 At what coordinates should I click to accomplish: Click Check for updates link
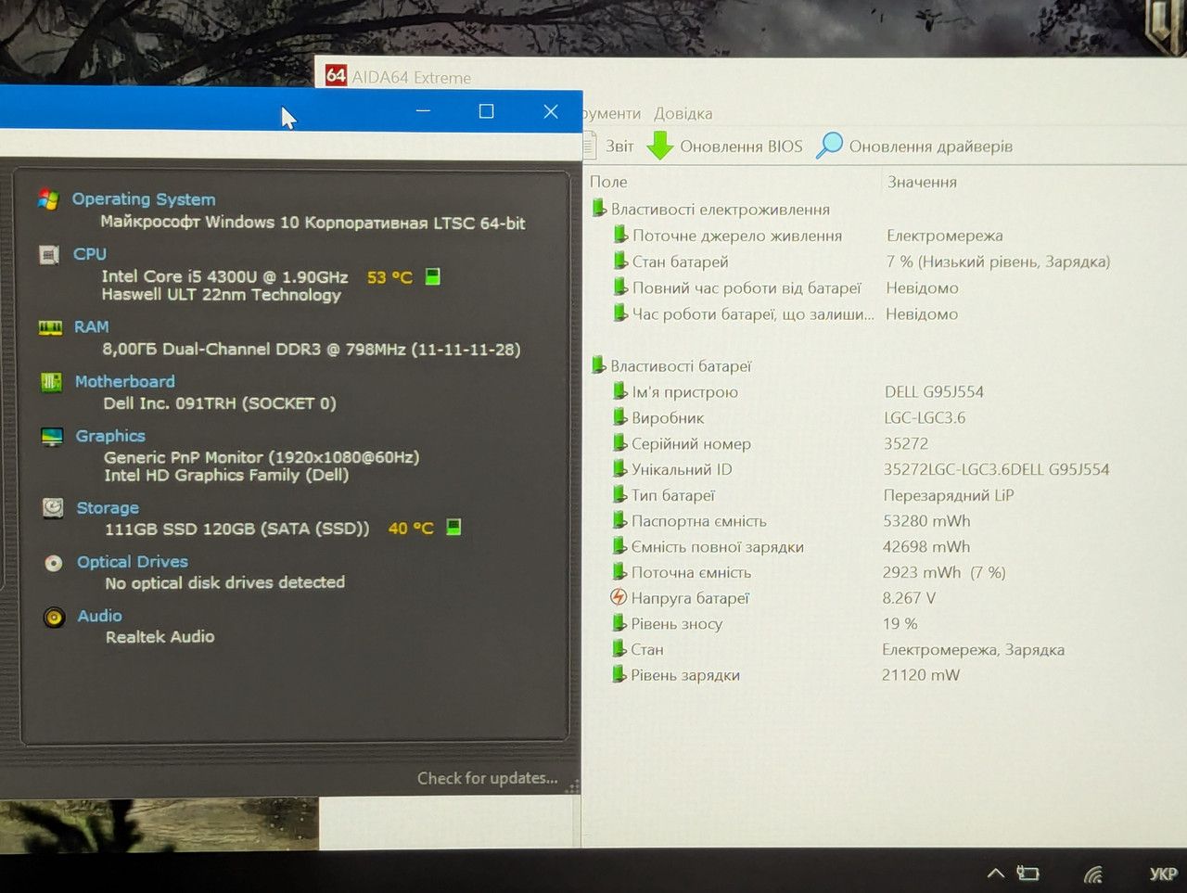point(488,778)
